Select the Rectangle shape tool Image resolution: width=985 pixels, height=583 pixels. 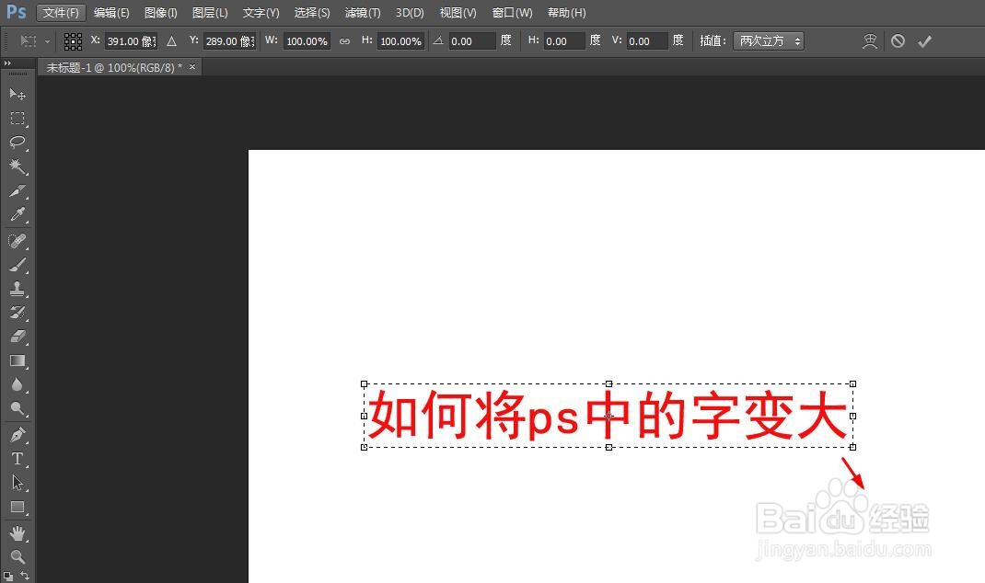coord(17,507)
